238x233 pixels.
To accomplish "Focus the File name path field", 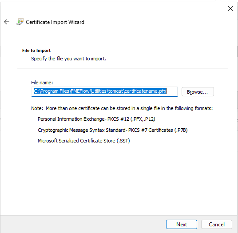I will [104, 91].
